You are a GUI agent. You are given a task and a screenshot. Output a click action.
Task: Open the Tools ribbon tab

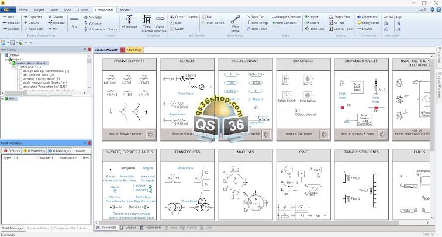(x=68, y=10)
